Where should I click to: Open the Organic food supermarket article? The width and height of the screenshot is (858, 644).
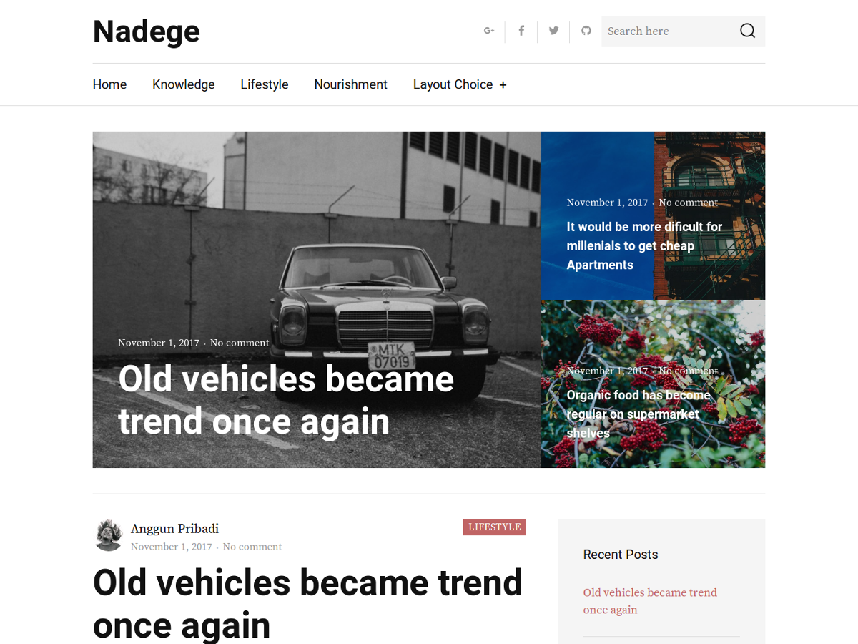tap(638, 414)
